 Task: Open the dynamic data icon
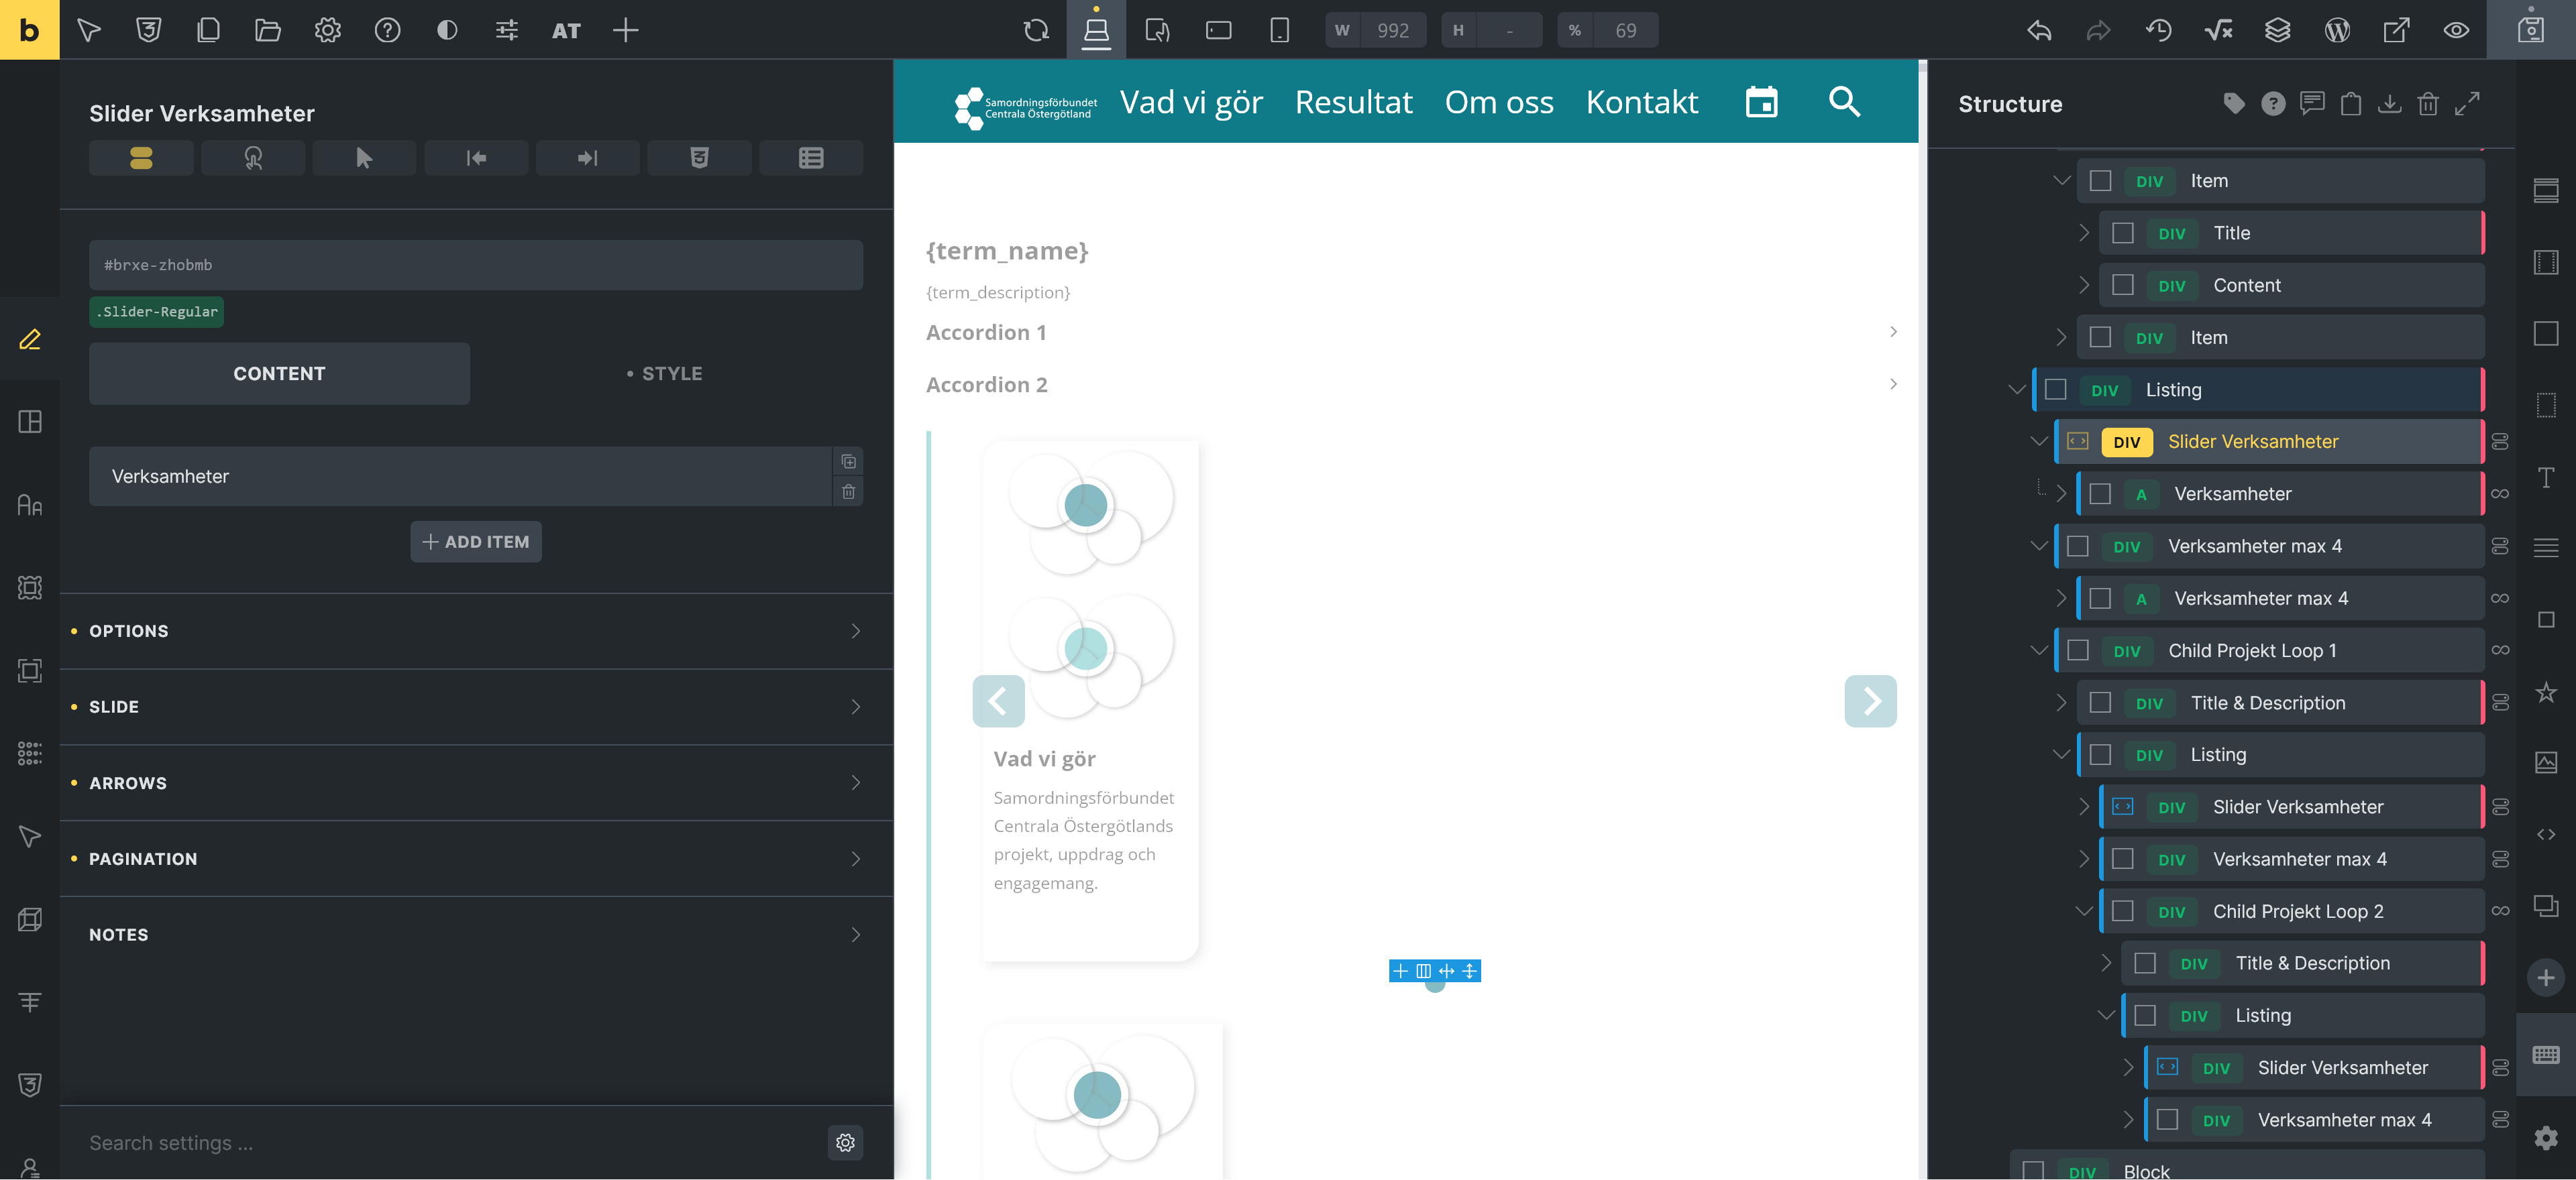2219,30
